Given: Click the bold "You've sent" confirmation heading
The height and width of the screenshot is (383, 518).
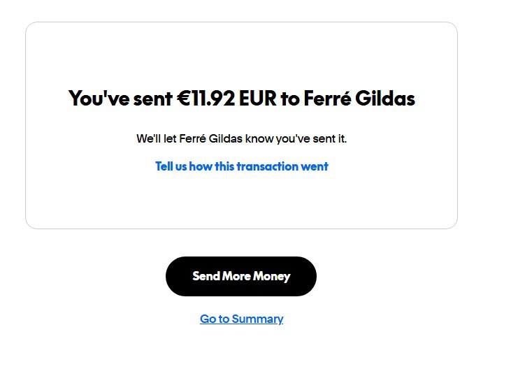Looking at the screenshot, I should click(241, 99).
